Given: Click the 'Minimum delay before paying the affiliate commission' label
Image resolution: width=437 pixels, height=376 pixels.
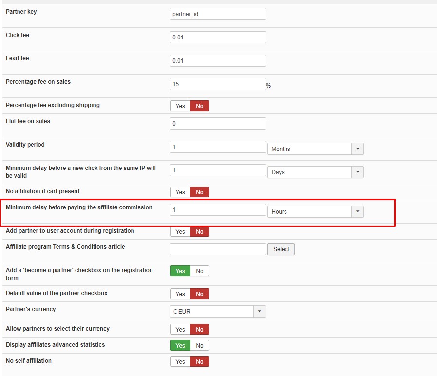Looking at the screenshot, I should click(x=79, y=207).
